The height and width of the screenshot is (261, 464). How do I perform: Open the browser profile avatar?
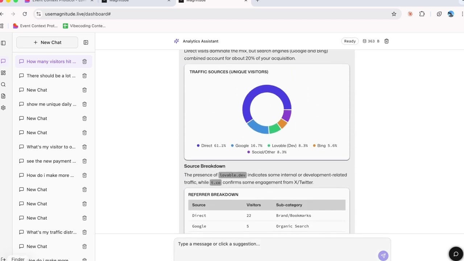tap(451, 14)
